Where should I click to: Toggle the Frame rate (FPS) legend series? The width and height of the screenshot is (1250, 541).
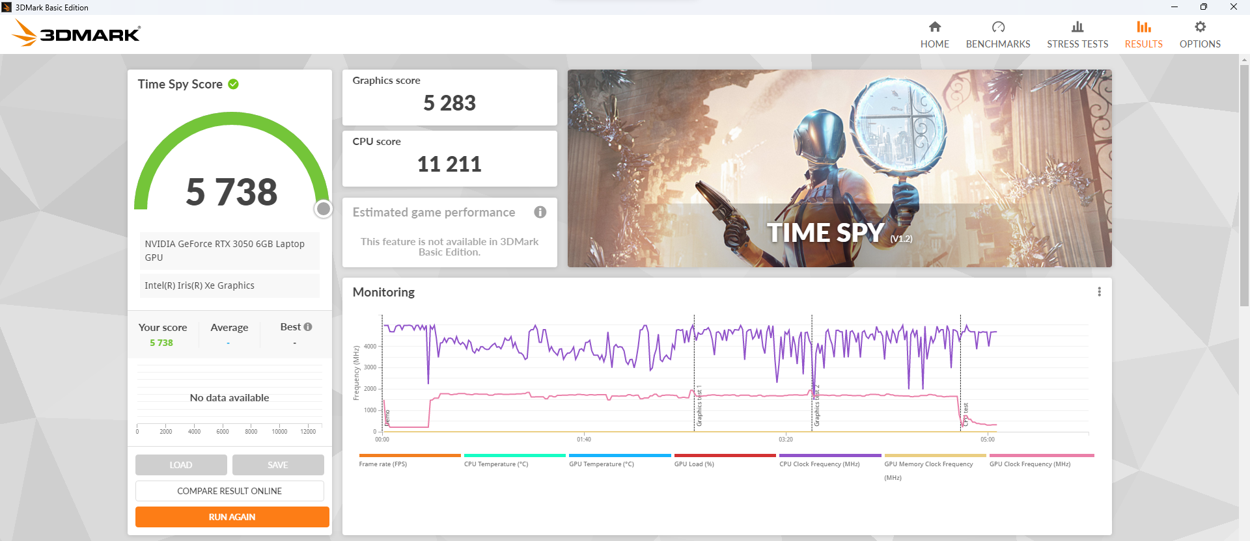click(410, 460)
